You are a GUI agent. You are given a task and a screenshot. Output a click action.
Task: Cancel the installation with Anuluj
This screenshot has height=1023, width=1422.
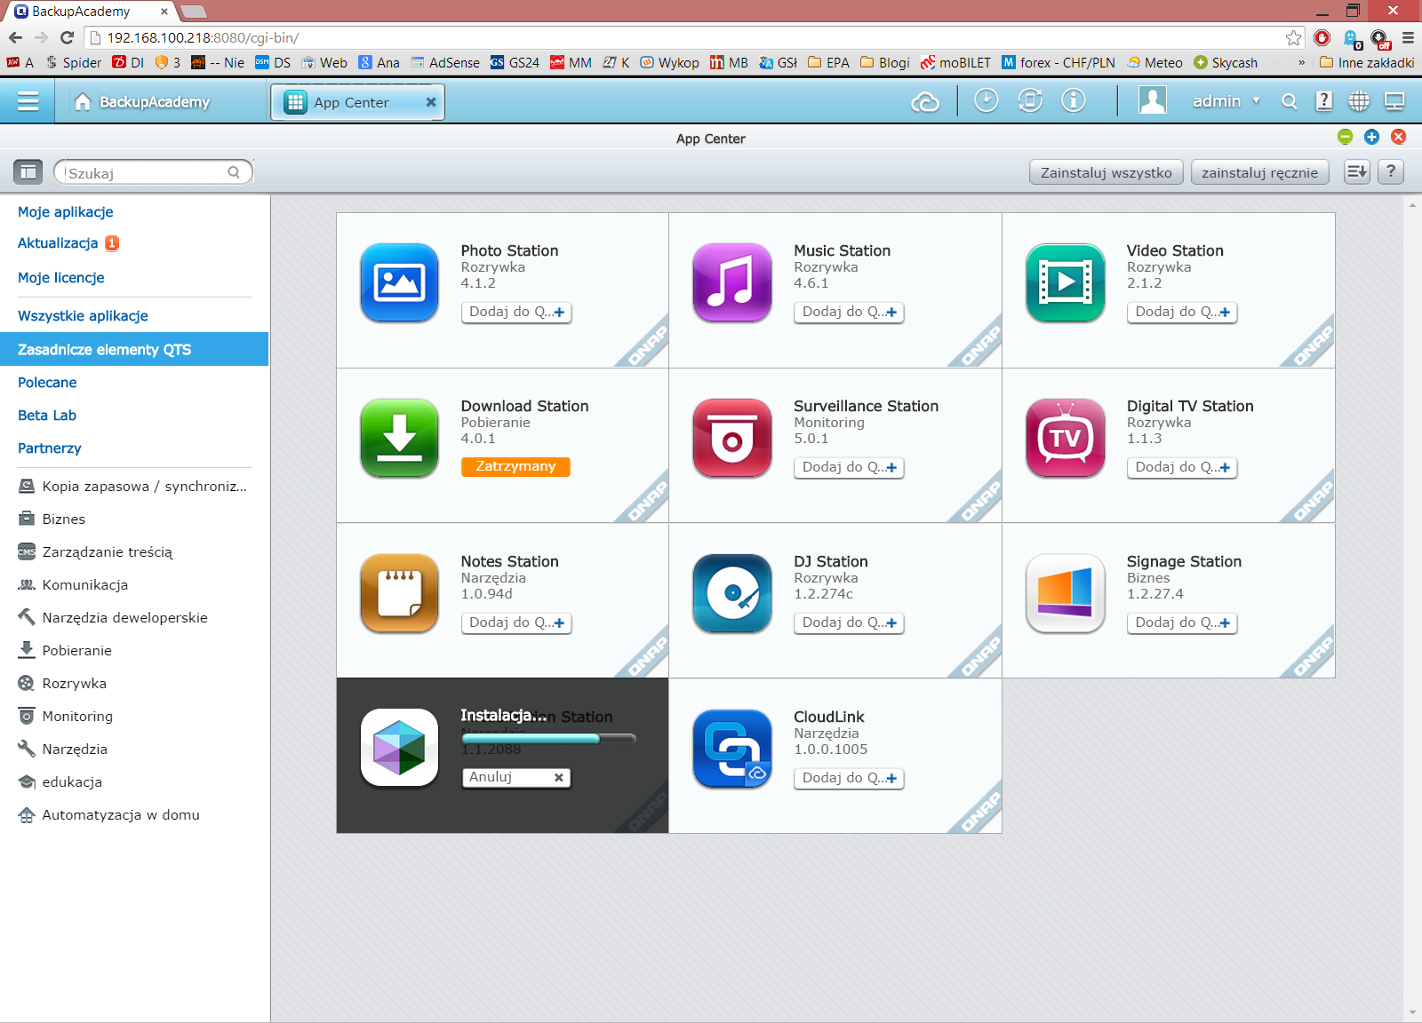[x=515, y=777]
